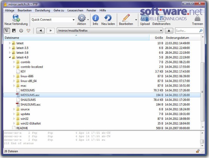This screenshot has width=209, height=158.
Task: Click size value 70.3 KB
Action: click(x=158, y=90)
